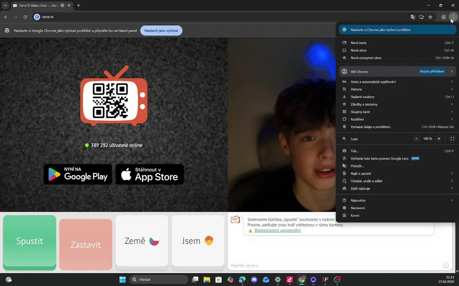Expand Další nástroje submenu
The image size is (459, 286).
[397, 189]
